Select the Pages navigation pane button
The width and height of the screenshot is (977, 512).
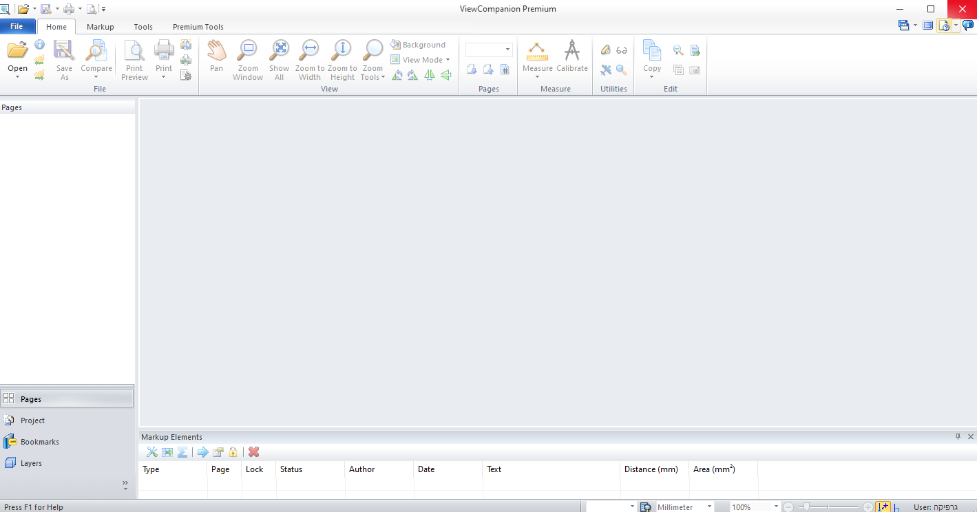click(67, 398)
